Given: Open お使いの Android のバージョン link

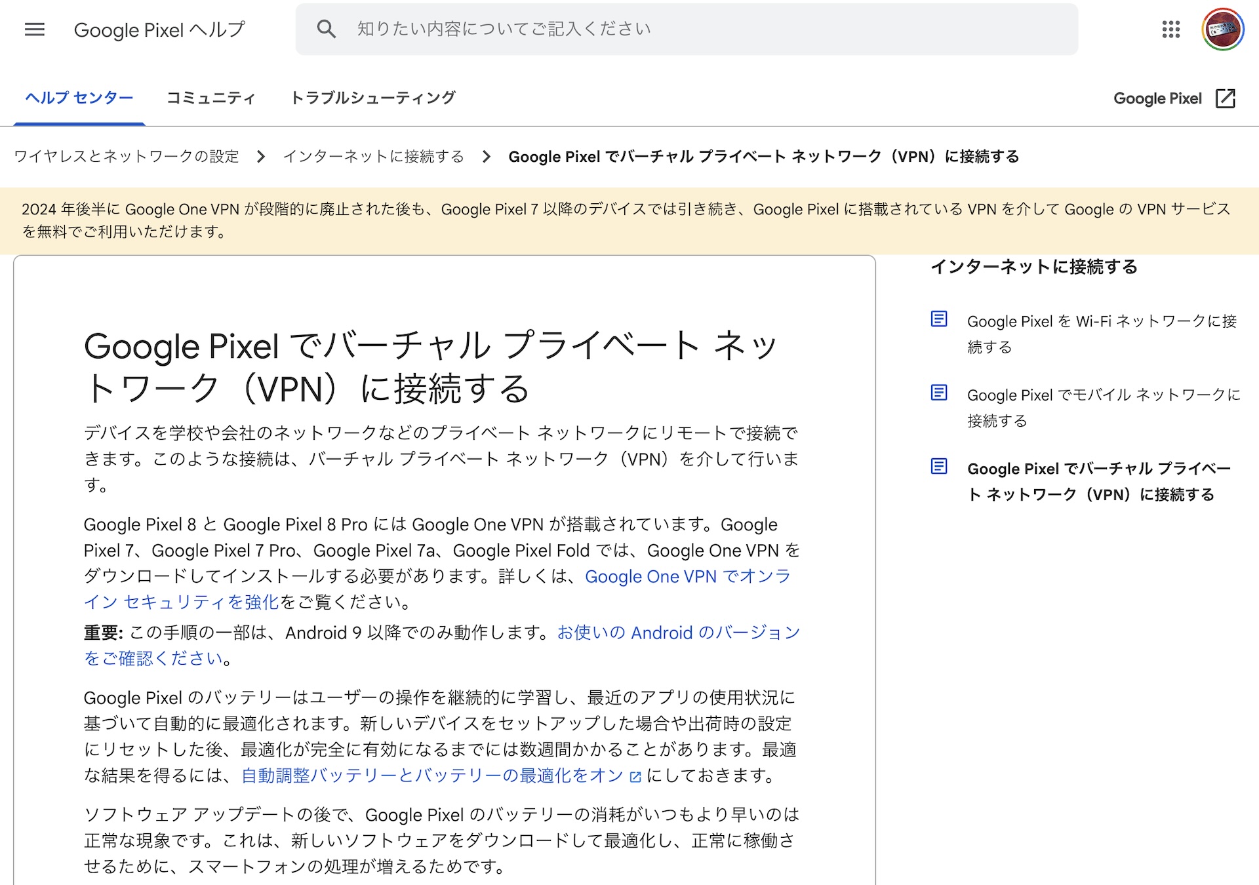Looking at the screenshot, I should (x=678, y=633).
